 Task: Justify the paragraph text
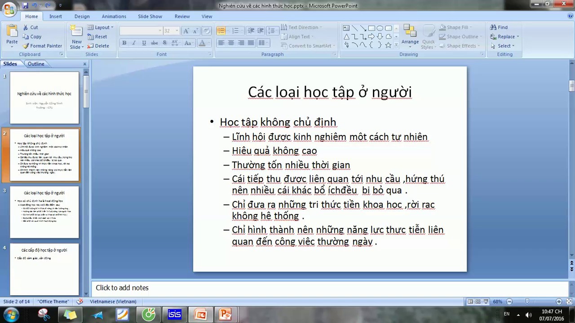point(251,43)
